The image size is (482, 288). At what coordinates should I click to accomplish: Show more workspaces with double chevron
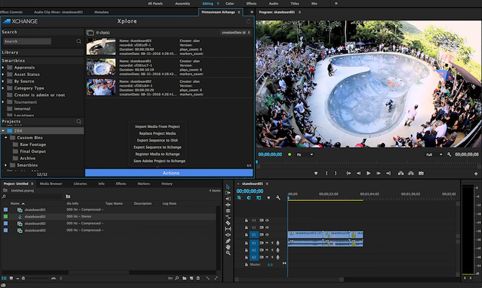click(336, 3)
